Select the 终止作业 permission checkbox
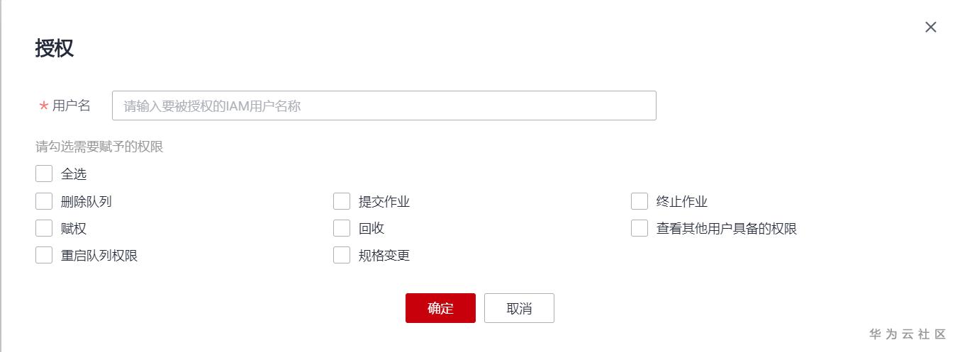Screen dimensions: 955x352 (640, 201)
